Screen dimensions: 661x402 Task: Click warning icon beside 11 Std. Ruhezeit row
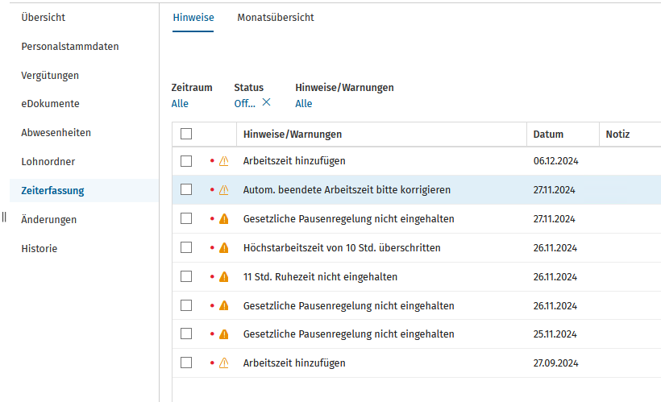224,277
